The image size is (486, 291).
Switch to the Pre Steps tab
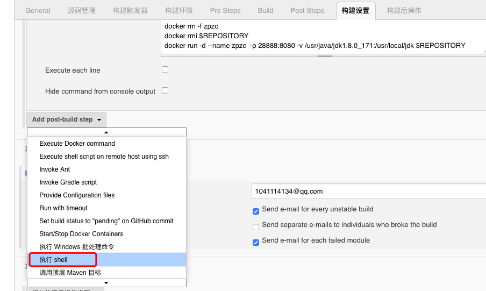click(225, 11)
